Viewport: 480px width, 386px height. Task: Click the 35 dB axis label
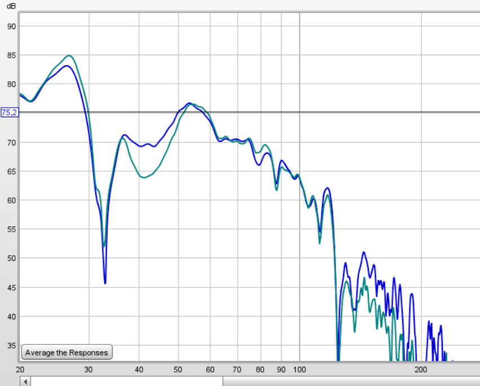(11, 345)
